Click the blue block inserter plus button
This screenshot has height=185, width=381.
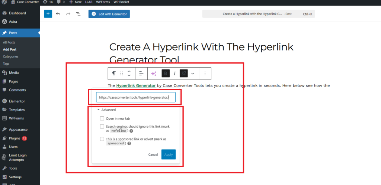coord(48,14)
